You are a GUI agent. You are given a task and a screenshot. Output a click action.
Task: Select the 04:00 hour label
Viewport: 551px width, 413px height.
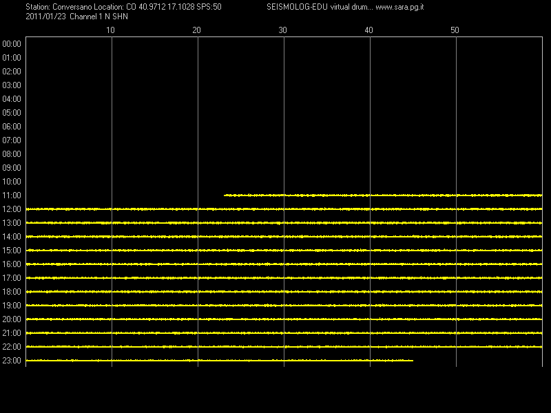tap(12, 99)
